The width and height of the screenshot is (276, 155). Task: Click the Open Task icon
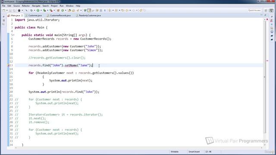click(x=73, y=10)
